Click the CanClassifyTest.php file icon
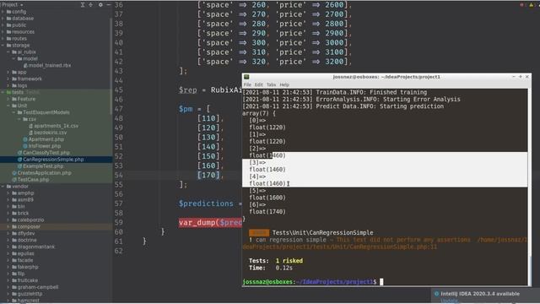The width and height of the screenshot is (540, 304). (x=19, y=153)
